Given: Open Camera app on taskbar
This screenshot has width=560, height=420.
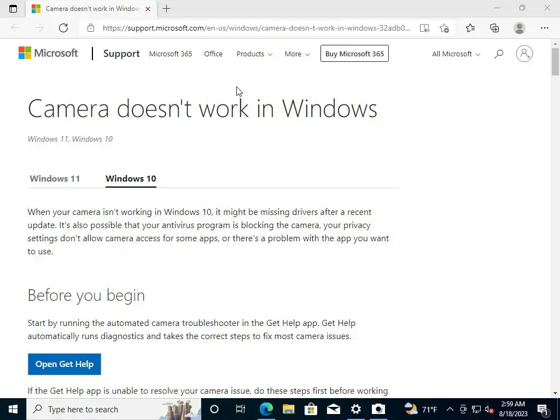Looking at the screenshot, I should (378, 409).
